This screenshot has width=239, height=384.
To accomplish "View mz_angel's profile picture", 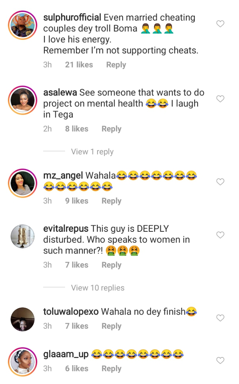I will [23, 183].
